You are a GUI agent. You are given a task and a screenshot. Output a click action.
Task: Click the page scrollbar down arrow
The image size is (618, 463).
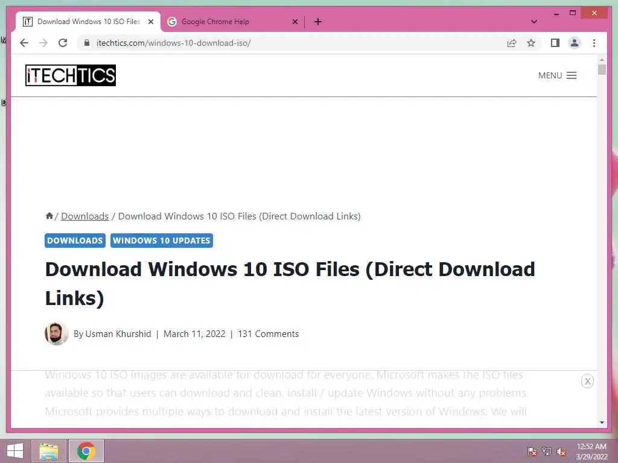(602, 423)
